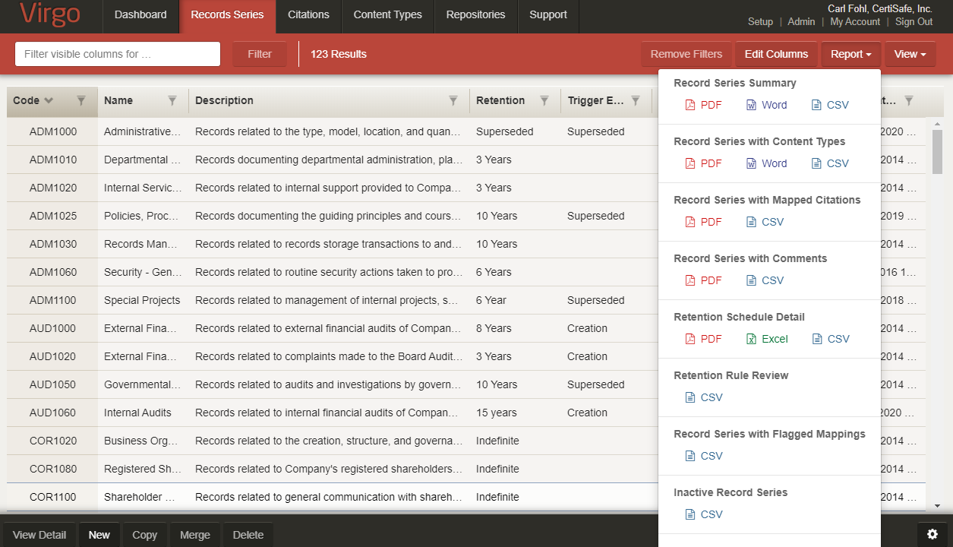Export Record Series with Content Types to Word

pyautogui.click(x=766, y=163)
